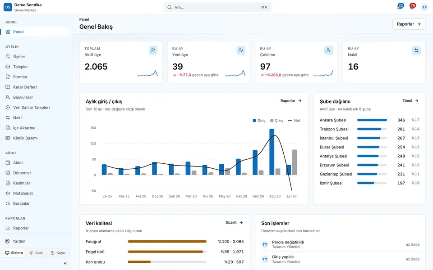This screenshot has height=270, width=433.
Task: Click the Veri Sahibi Talepleri shield icon
Action: point(8,108)
